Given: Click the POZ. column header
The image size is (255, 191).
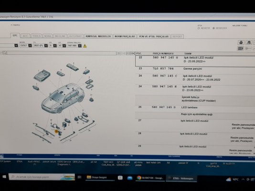Looking at the screenshot, I should [138, 53].
